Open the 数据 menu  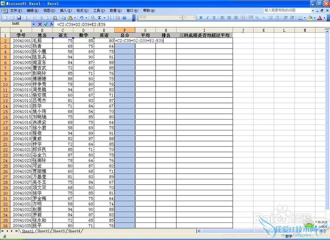[115, 11]
